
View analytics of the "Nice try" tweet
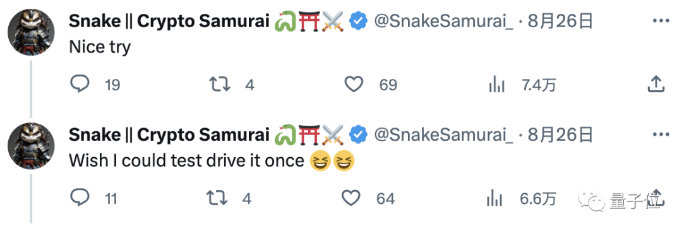496,85
